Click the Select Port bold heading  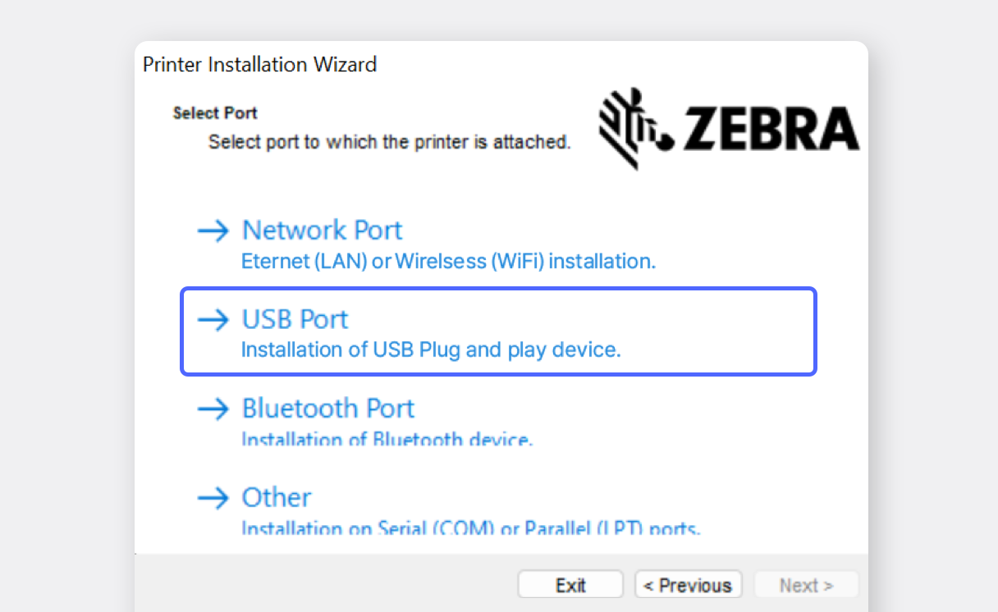tap(215, 113)
